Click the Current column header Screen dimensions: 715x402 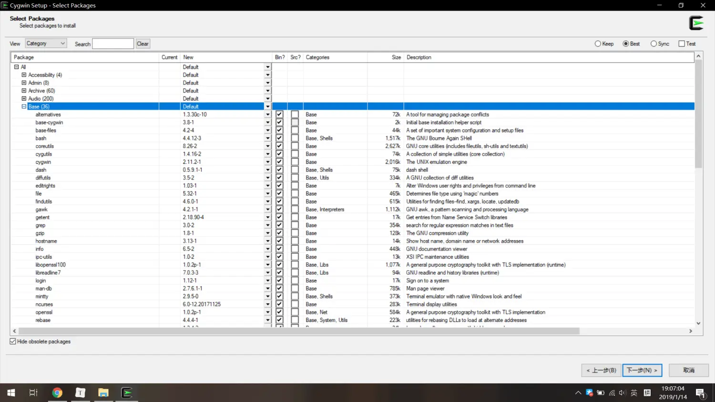click(170, 57)
